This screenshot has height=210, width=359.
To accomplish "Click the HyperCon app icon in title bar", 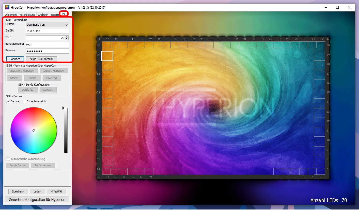I will (7, 7).
